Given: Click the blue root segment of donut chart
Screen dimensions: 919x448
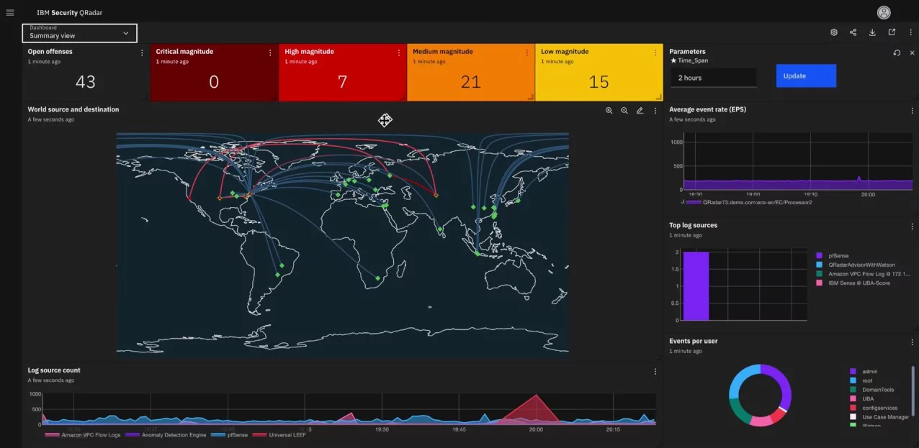Looking at the screenshot, I should point(742,379).
